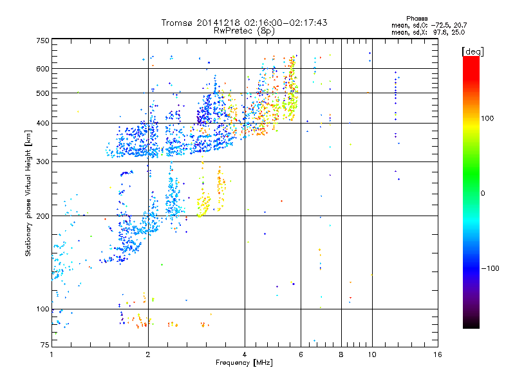Viewport: 515px width, 386px height.
Task: Click the 'Stationary phase Virtual Height [km]' axis label
Action: click(x=28, y=194)
